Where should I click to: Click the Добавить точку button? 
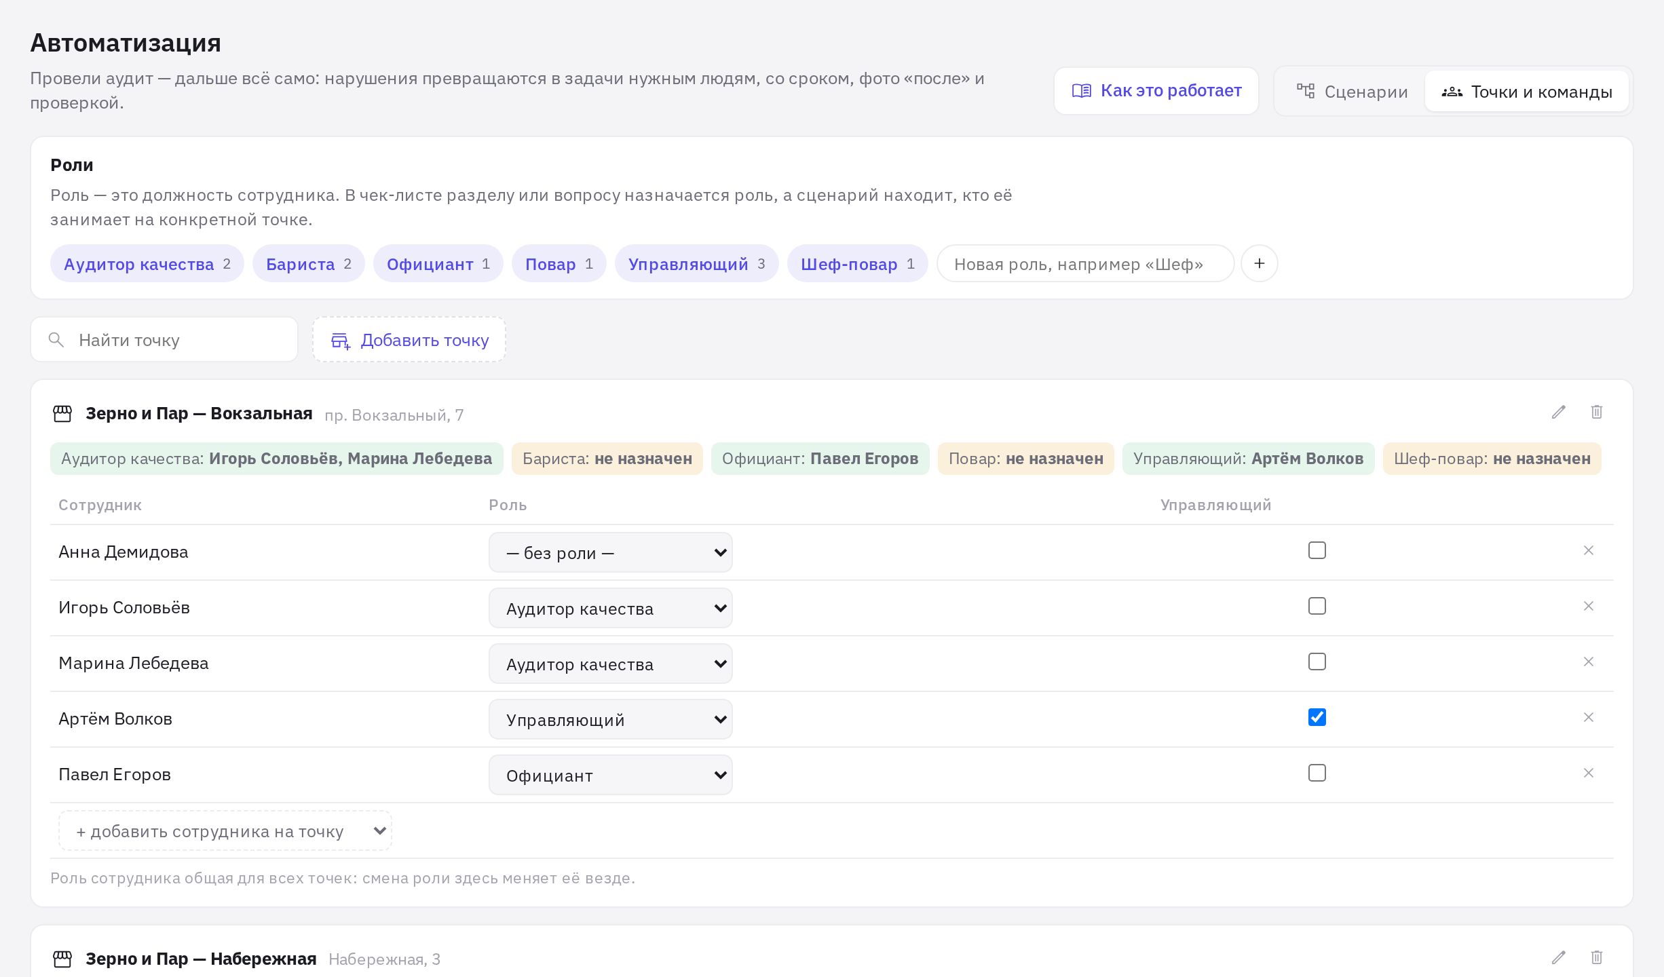coord(409,340)
